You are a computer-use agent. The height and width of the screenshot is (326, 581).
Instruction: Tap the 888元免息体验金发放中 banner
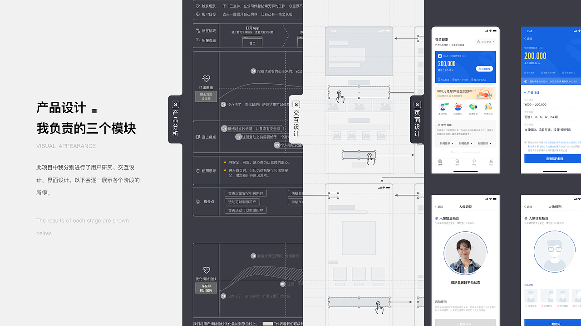coord(465,93)
